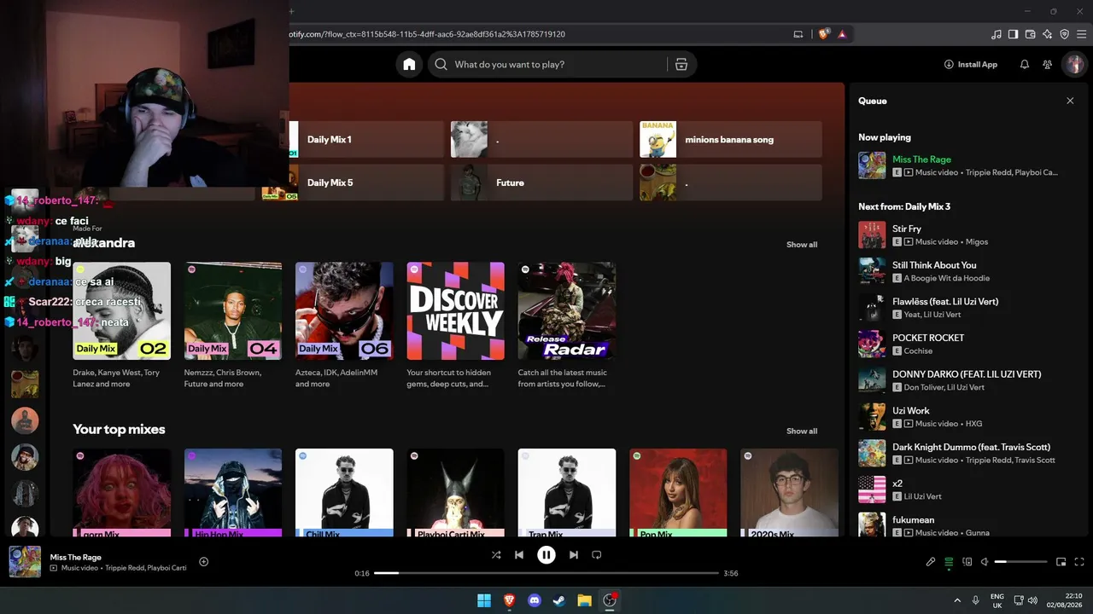This screenshot has width=1093, height=614.
Task: Open the lyrics view icon
Action: coord(931,562)
